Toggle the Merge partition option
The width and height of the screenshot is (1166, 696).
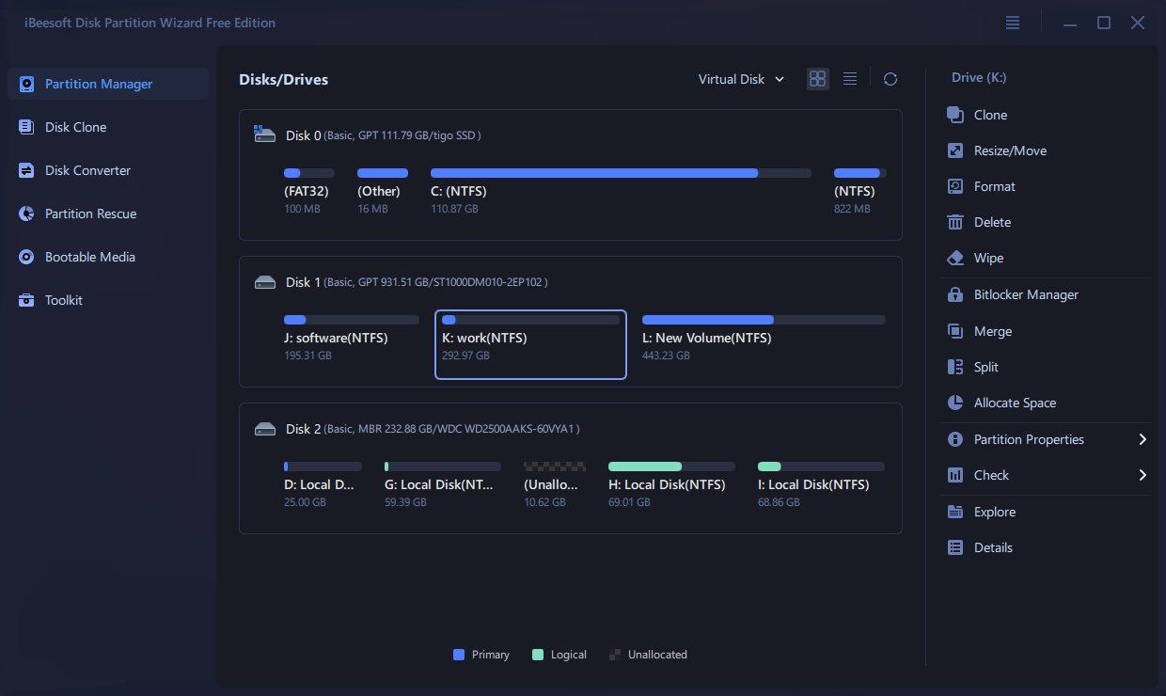[954, 331]
